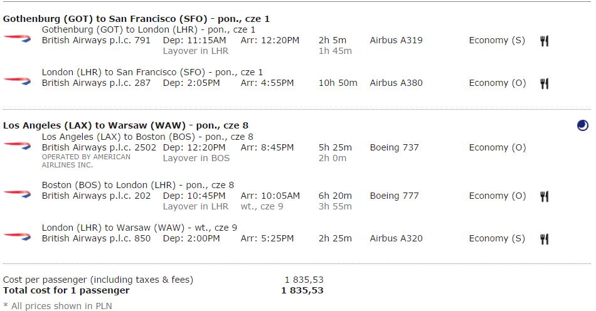
Task: Click Economy (S) class for flight 791
Action: click(x=497, y=41)
